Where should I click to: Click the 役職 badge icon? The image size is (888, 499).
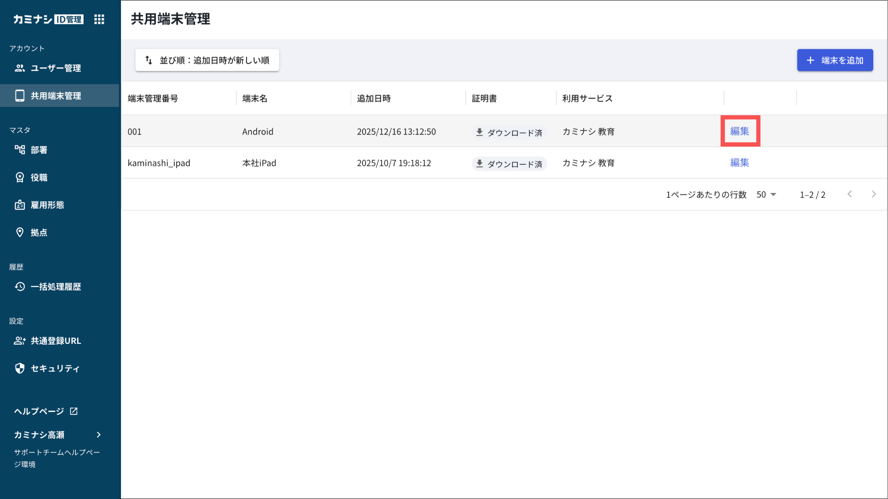click(x=20, y=177)
